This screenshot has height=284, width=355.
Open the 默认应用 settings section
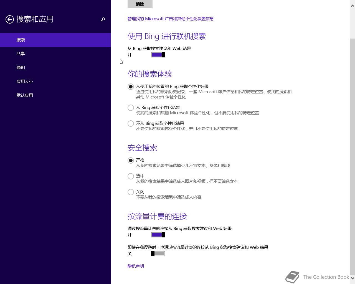(x=55, y=95)
